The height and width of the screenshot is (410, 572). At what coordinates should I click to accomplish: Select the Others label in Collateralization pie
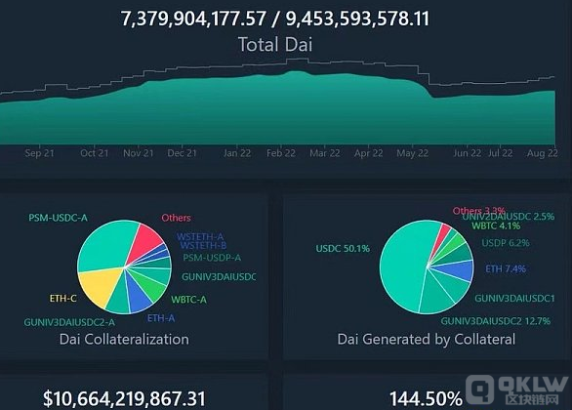pyautogui.click(x=176, y=218)
